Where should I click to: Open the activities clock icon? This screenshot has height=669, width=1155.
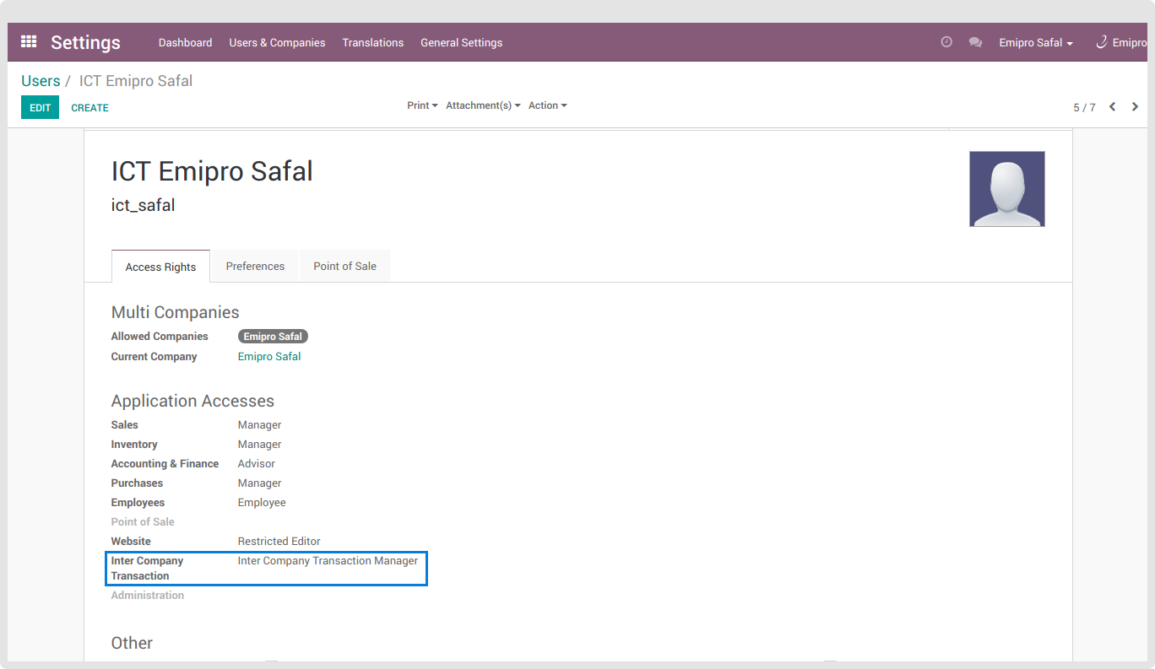[946, 42]
